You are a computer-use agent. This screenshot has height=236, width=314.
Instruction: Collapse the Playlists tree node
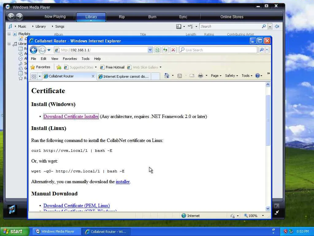[x=9, y=34]
